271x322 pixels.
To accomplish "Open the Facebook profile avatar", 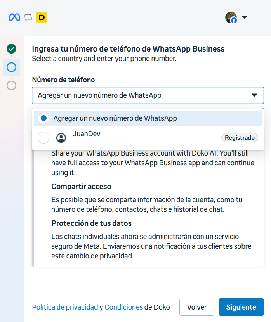I will pos(231,17).
